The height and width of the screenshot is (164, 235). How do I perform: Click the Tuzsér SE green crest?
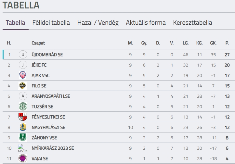click(23, 107)
